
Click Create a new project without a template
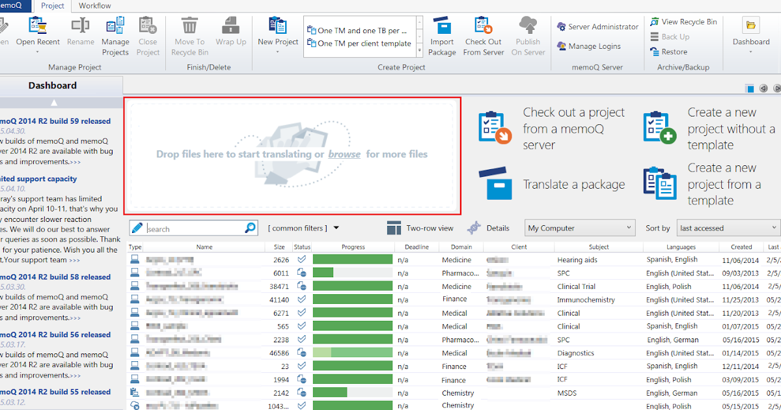coord(708,128)
